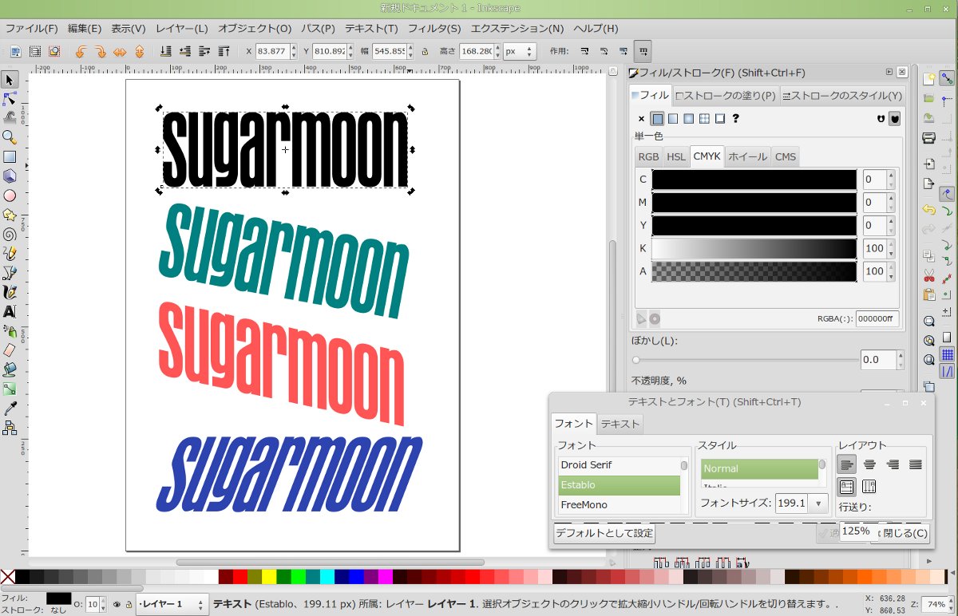Select the Pencil freehand tool

click(x=10, y=254)
